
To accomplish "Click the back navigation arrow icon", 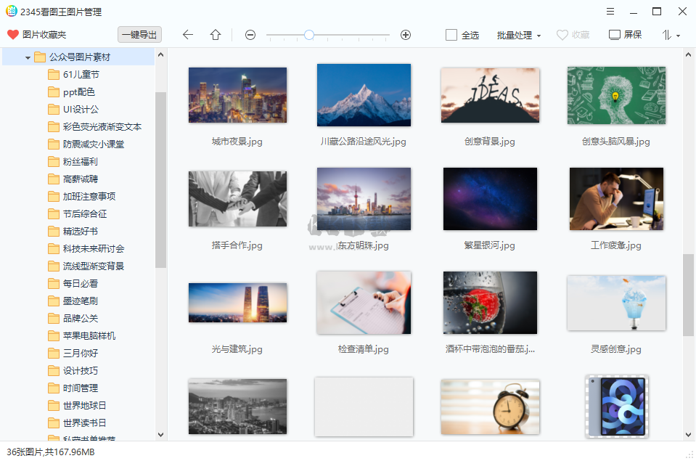I will [x=189, y=34].
